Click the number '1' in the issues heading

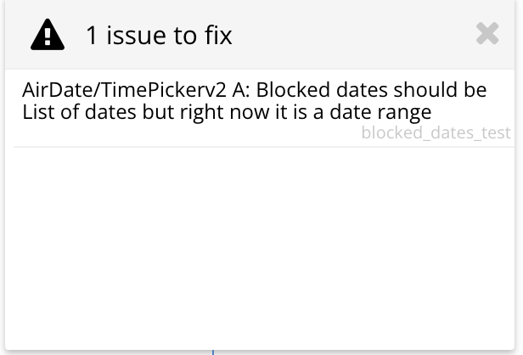click(92, 36)
